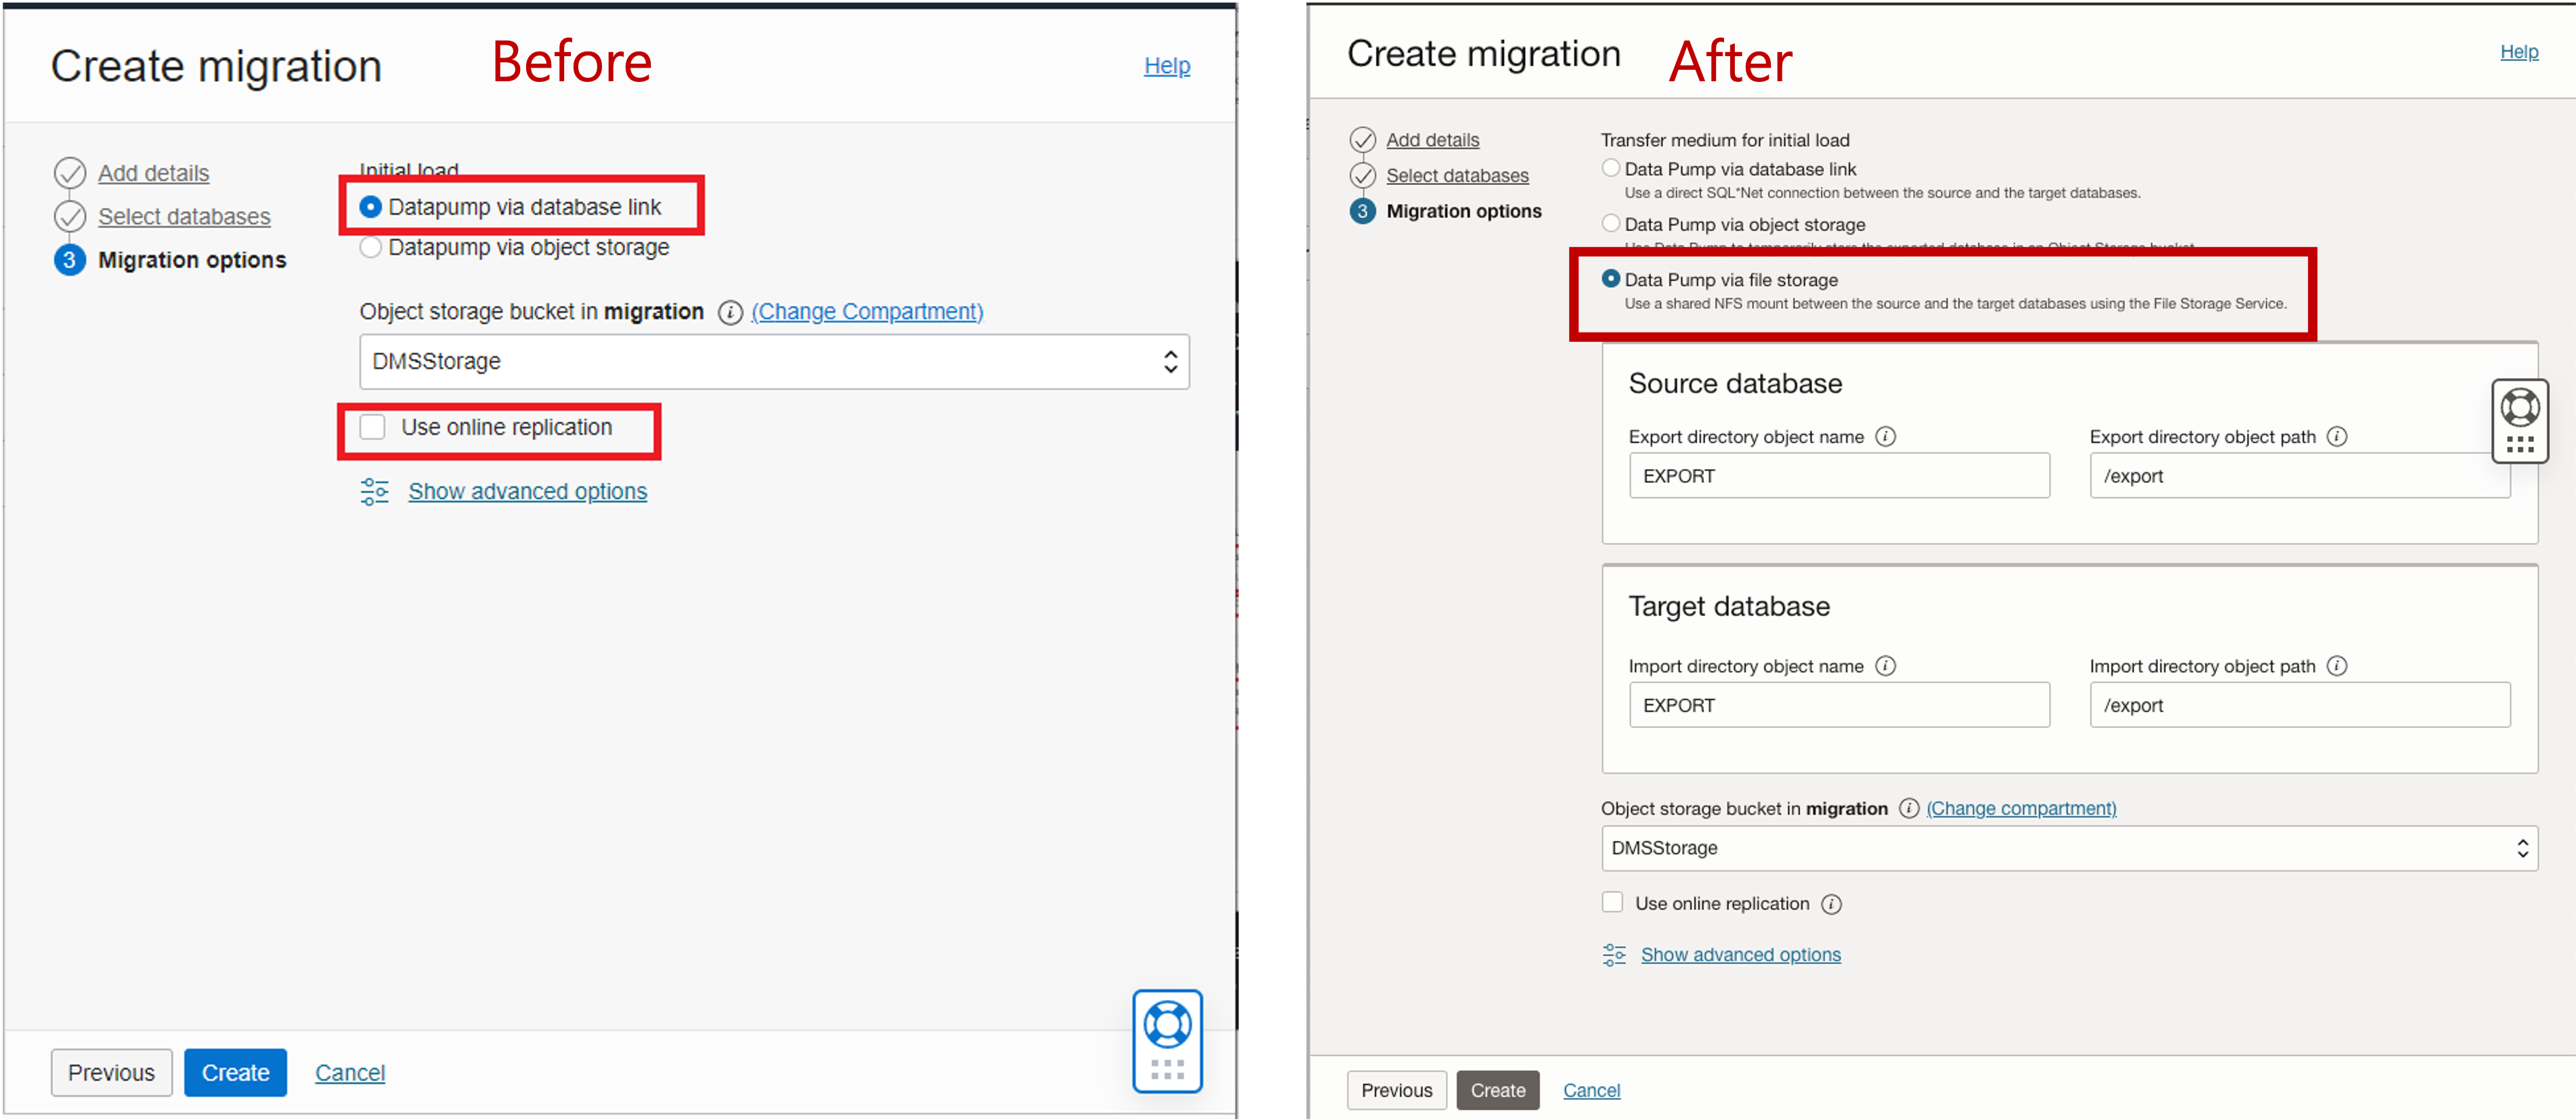
Task: Select Data Pump via file storage radio
Action: pyautogui.click(x=1610, y=278)
